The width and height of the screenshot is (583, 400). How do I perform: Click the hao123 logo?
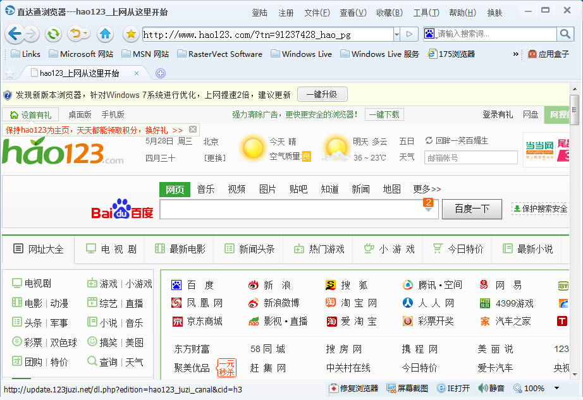point(63,152)
